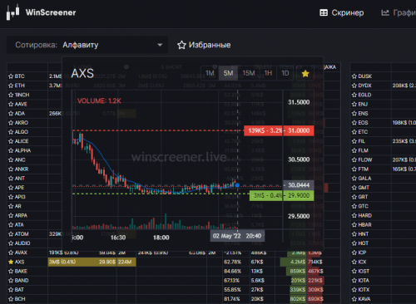This screenshot has width=416, height=304.
Task: Unstar the highlighted AXS row
Action: (11, 262)
